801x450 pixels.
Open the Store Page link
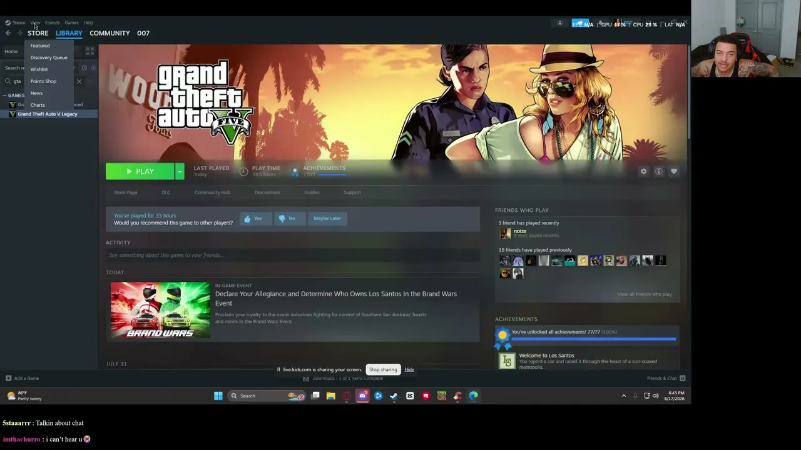pos(125,192)
